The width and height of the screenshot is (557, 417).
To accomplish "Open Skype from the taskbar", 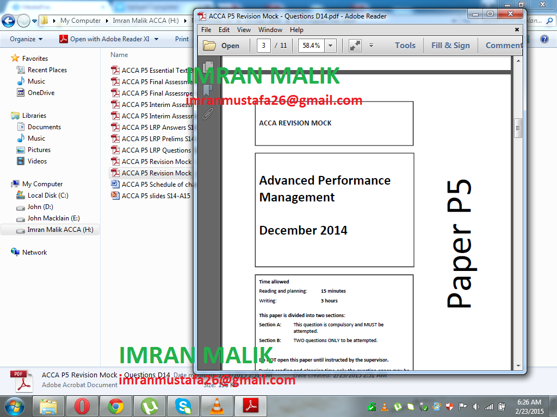I will (x=183, y=406).
